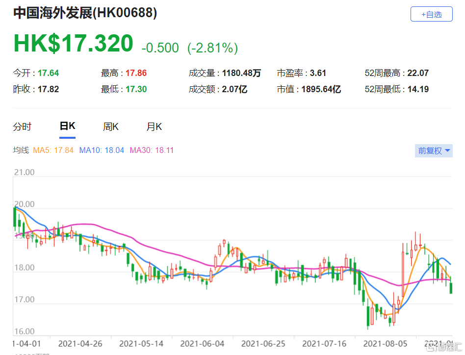
Task: Click the price change -0.500 value
Action: tap(160, 48)
